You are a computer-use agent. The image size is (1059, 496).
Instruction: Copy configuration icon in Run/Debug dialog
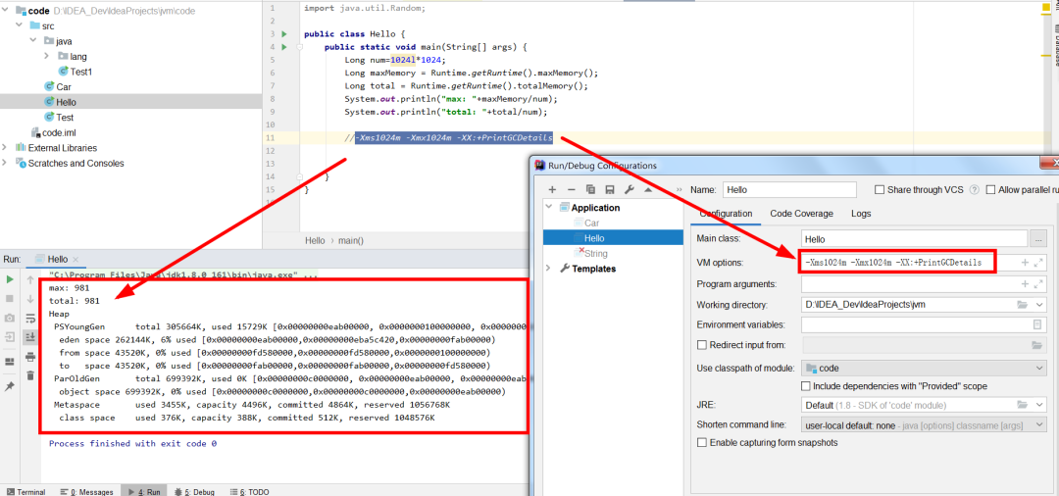[x=591, y=189]
